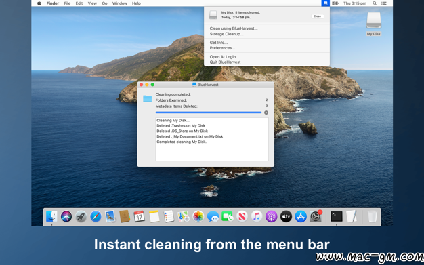Open Apple TV icon in dock
The width and height of the screenshot is (424, 265).
pos(286,217)
